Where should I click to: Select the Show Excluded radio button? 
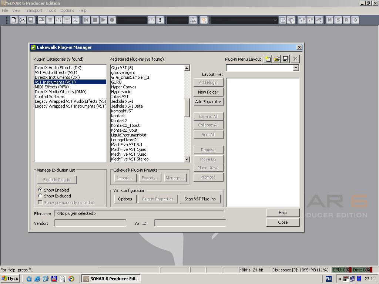click(x=40, y=196)
